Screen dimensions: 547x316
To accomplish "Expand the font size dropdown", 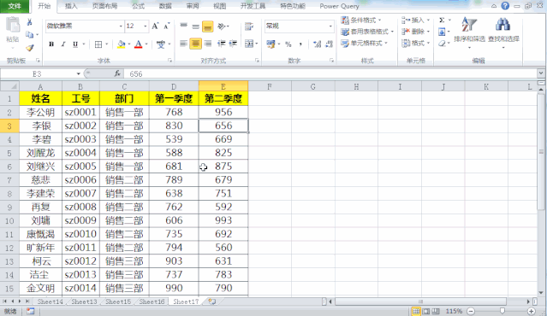I will 146,26.
